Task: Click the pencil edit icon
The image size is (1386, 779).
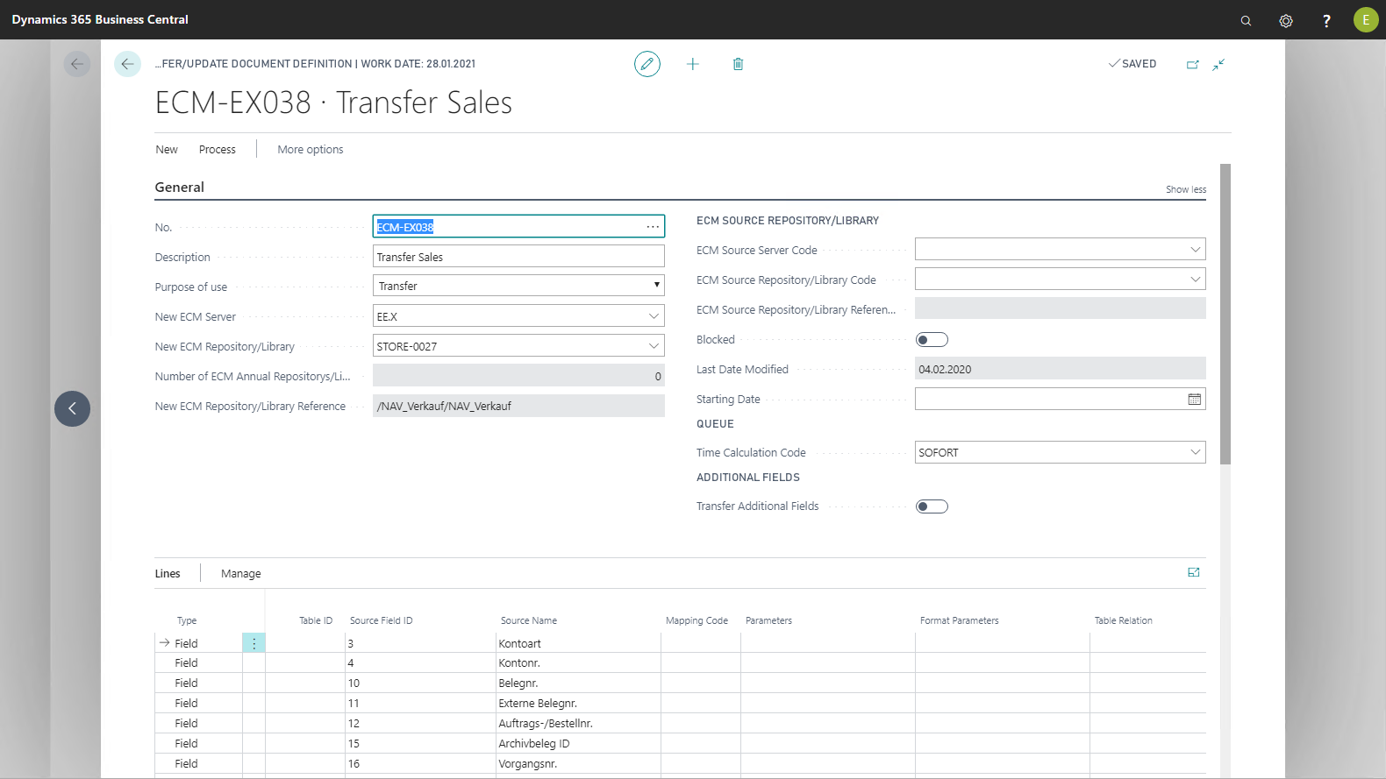Action: 647,64
